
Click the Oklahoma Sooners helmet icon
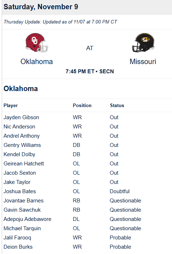click(x=37, y=43)
